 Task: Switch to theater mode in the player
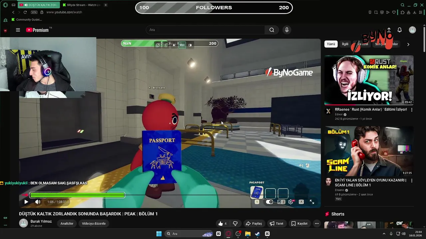coord(301,202)
